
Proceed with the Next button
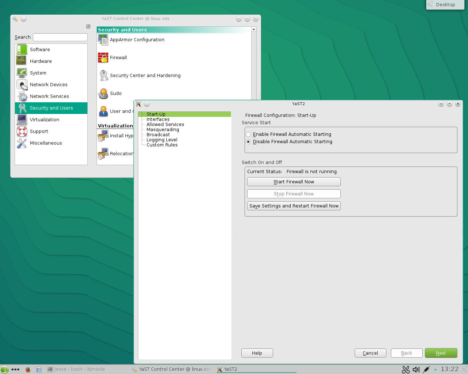click(x=441, y=353)
